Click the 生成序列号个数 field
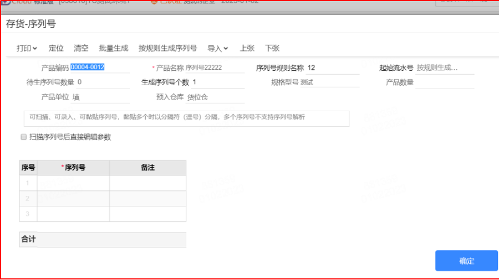Viewport: 499px width, 280px height. (218, 82)
